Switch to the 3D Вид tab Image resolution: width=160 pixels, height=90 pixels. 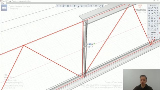point(2,3)
